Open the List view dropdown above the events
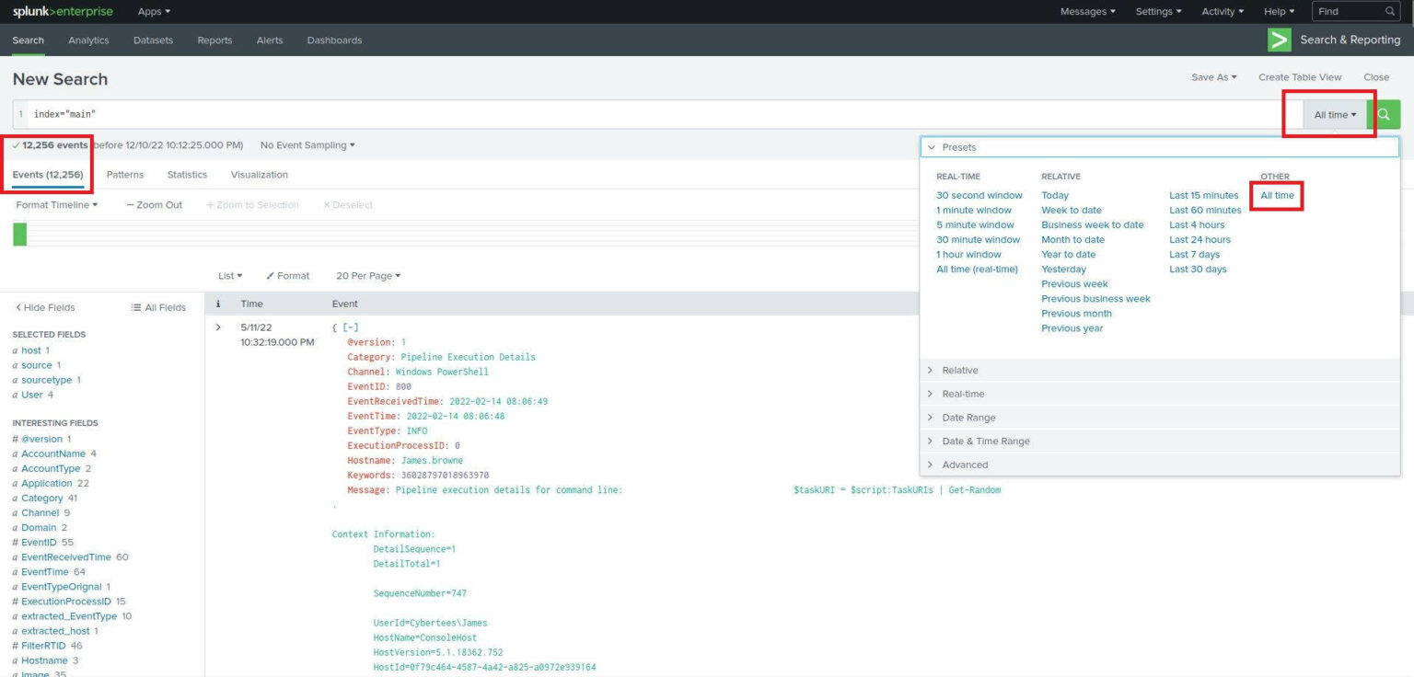The width and height of the screenshot is (1414, 677). pyautogui.click(x=229, y=275)
